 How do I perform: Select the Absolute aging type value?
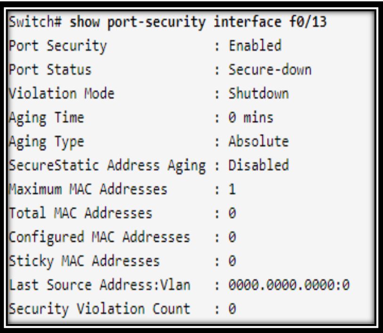coord(259,141)
